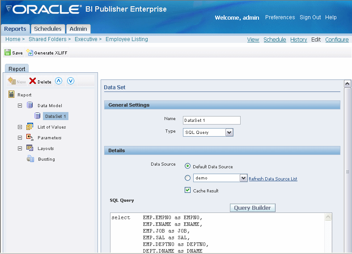Image resolution: width=352 pixels, height=254 pixels.
Task: Click the Layouts icon in tree
Action: coord(30,148)
